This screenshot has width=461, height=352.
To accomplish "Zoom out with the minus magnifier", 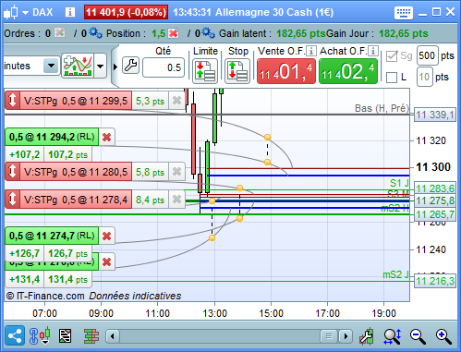I will click(x=418, y=336).
